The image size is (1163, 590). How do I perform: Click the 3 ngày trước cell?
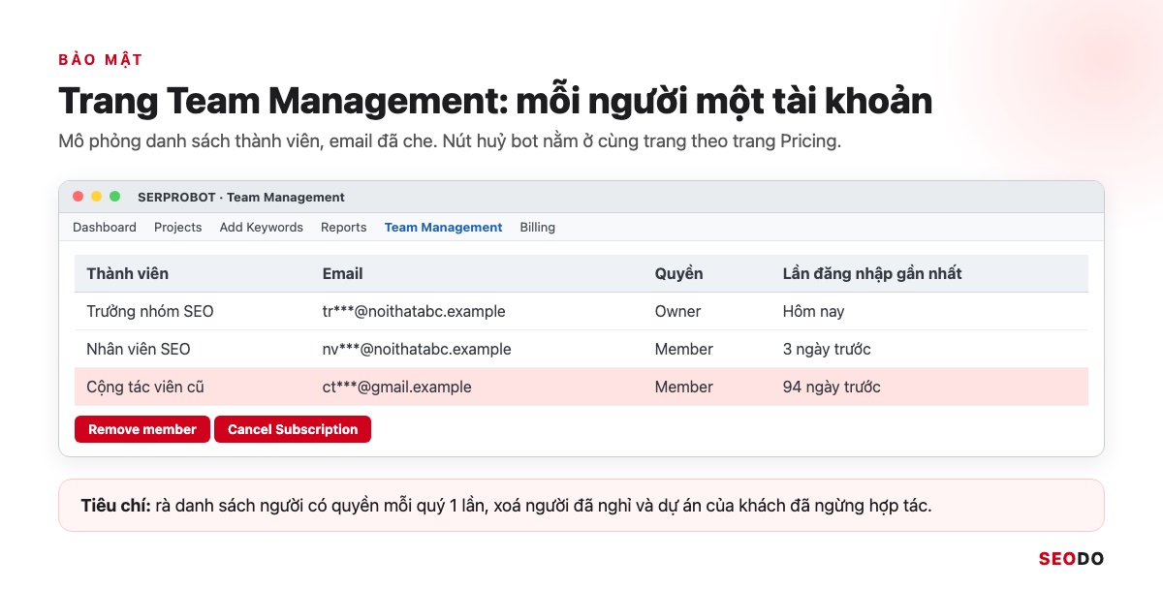pos(827,349)
